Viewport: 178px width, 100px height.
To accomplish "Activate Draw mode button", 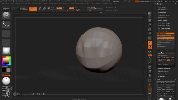I will coord(35,9).
